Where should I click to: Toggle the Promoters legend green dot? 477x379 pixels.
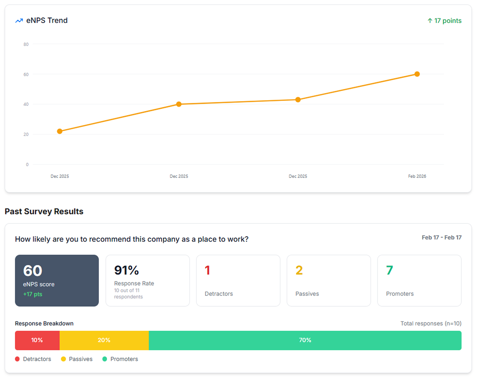(x=105, y=359)
